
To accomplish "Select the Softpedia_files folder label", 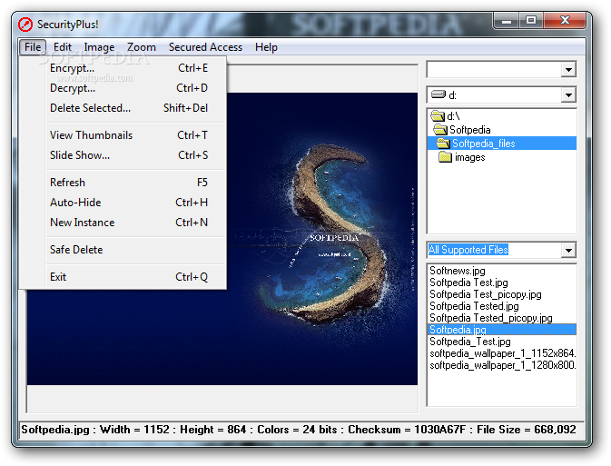I will (x=484, y=144).
